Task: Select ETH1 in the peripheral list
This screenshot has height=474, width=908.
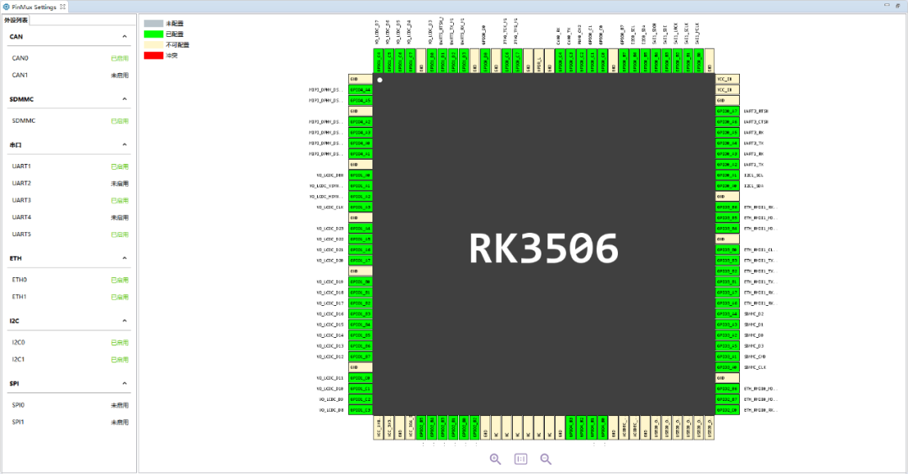Action: 19,297
